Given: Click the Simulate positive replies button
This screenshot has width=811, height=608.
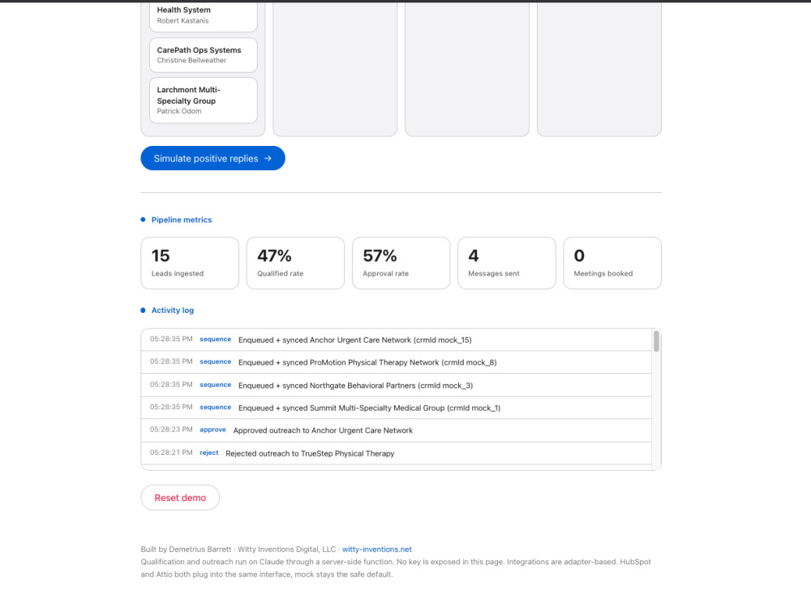Looking at the screenshot, I should click(212, 158).
